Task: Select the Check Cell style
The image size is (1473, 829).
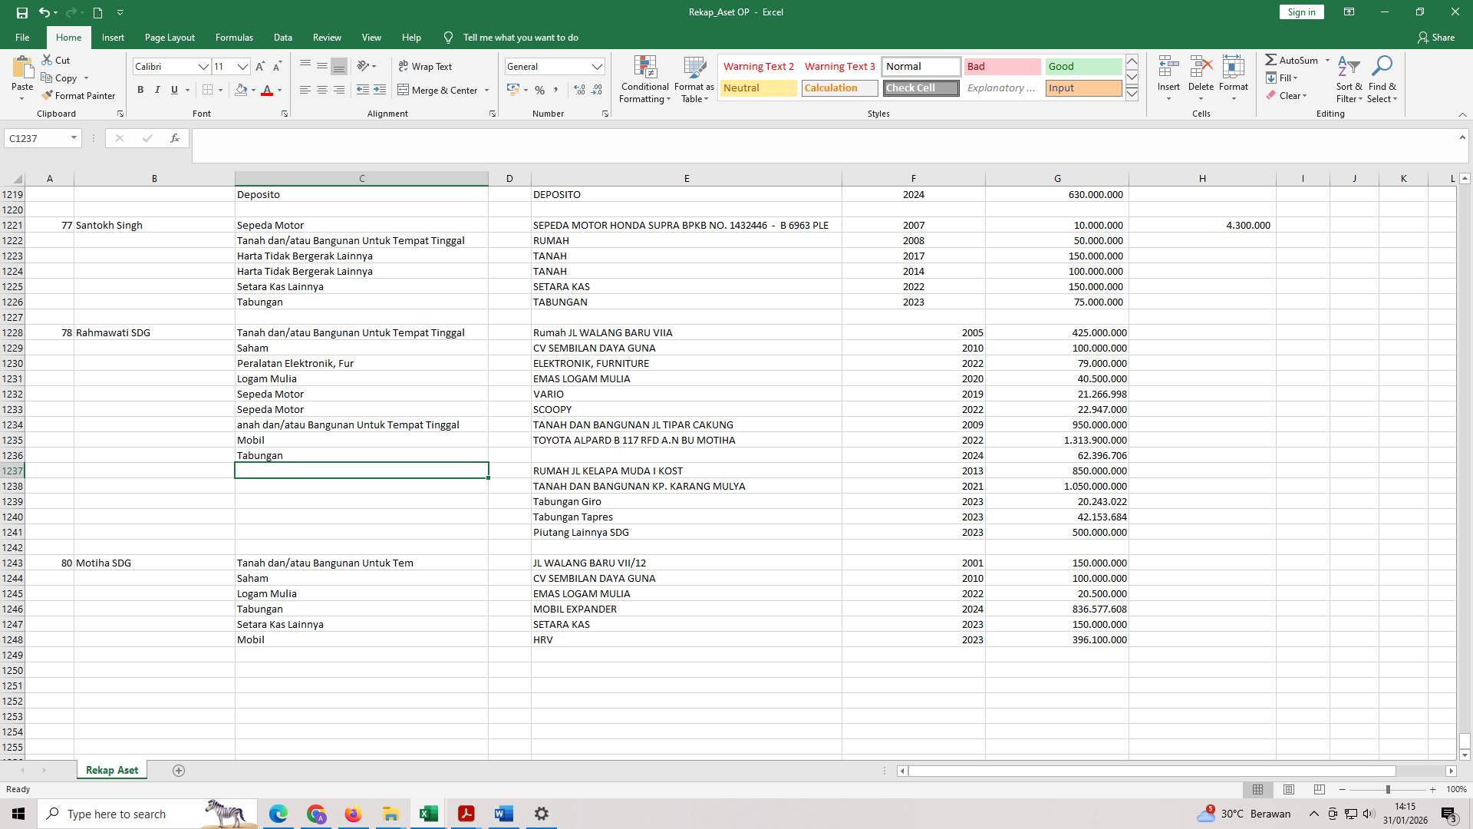Action: point(920,88)
